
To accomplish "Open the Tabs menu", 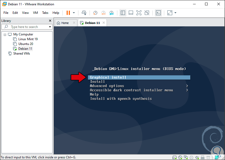I will click(x=45, y=13).
